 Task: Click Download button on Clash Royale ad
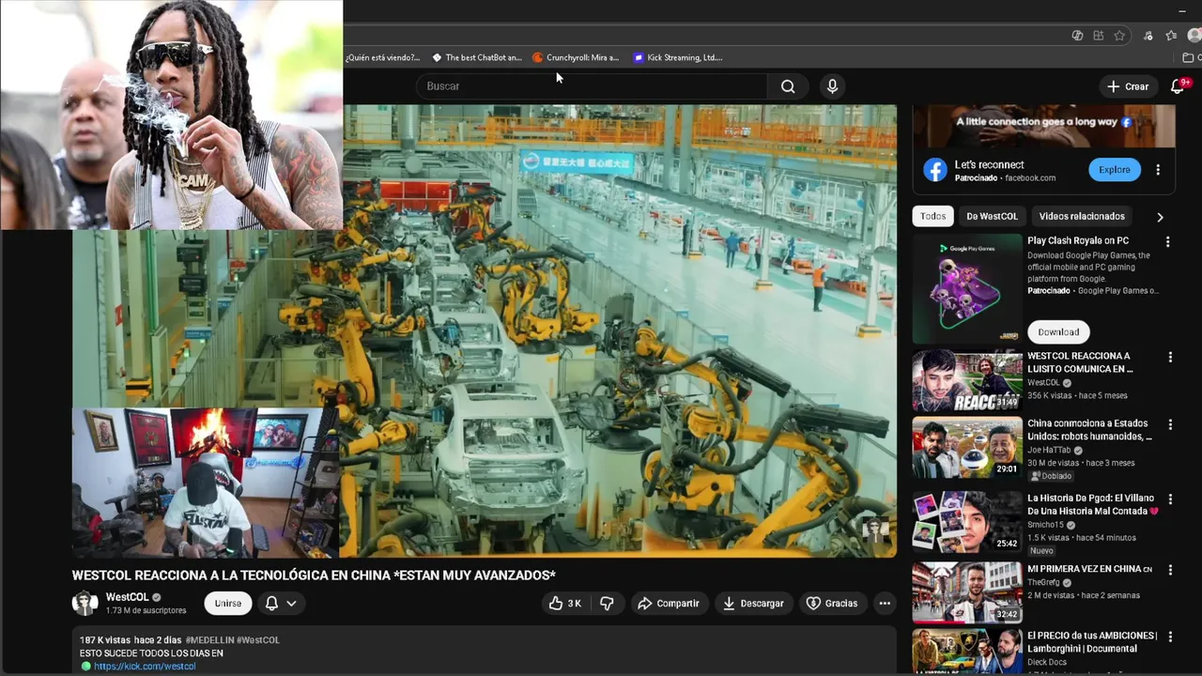coord(1058,331)
